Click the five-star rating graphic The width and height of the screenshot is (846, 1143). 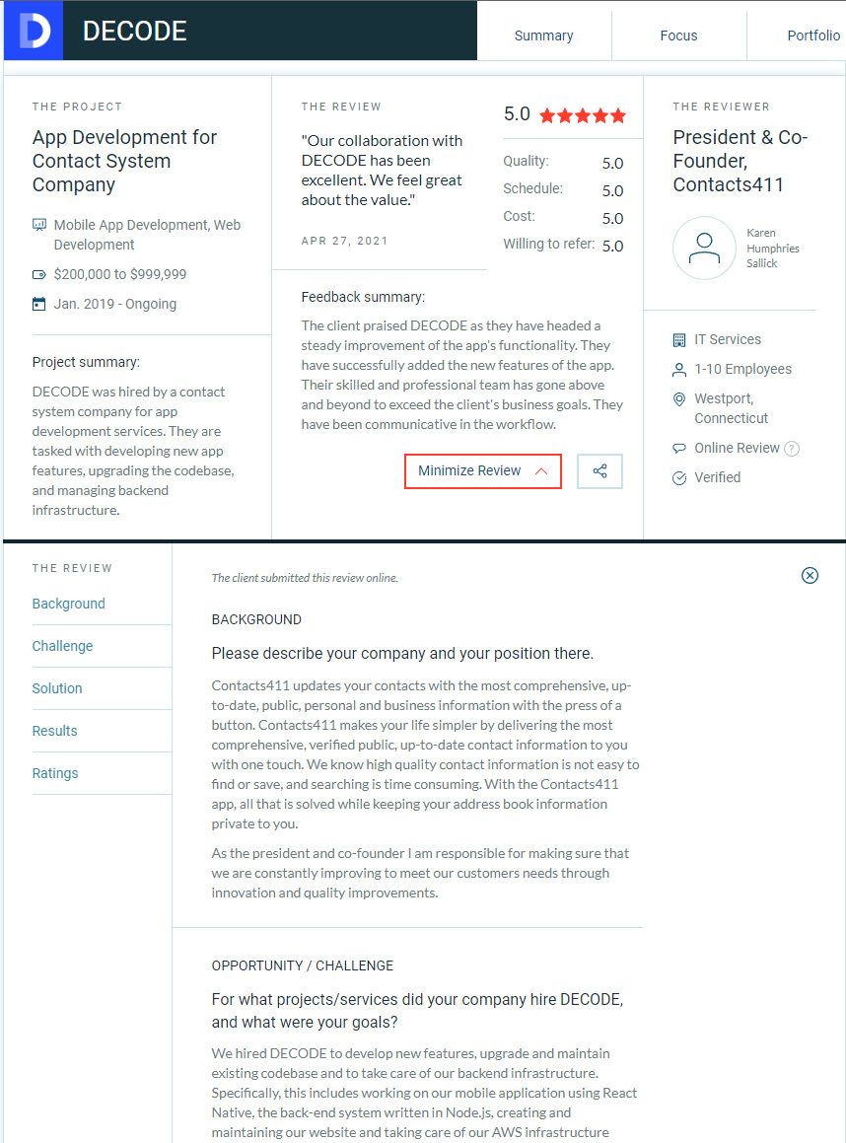(x=583, y=115)
